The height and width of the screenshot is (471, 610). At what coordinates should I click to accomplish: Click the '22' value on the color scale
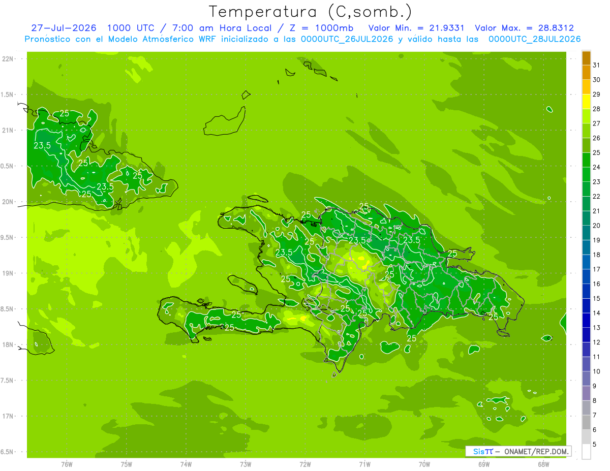[x=597, y=196]
